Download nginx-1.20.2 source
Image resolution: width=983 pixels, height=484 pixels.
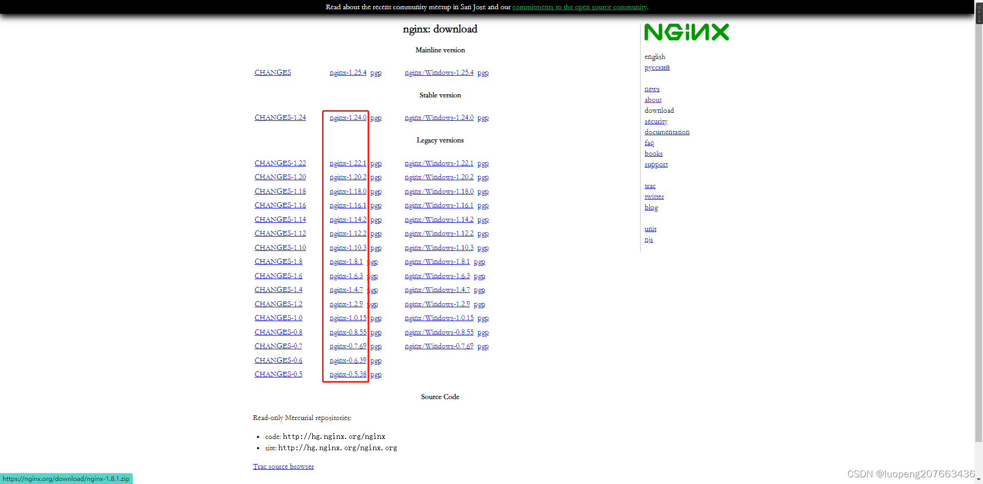click(348, 177)
